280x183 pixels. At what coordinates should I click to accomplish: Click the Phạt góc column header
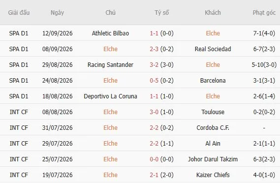(x=264, y=13)
